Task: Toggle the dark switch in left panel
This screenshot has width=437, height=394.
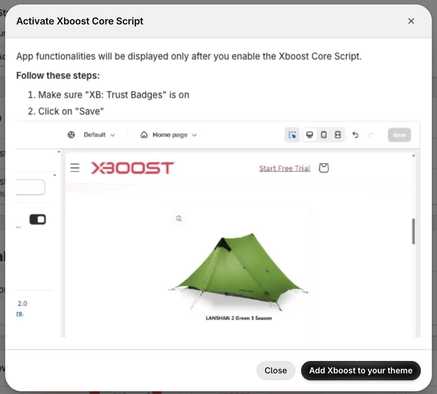Action: (38, 220)
